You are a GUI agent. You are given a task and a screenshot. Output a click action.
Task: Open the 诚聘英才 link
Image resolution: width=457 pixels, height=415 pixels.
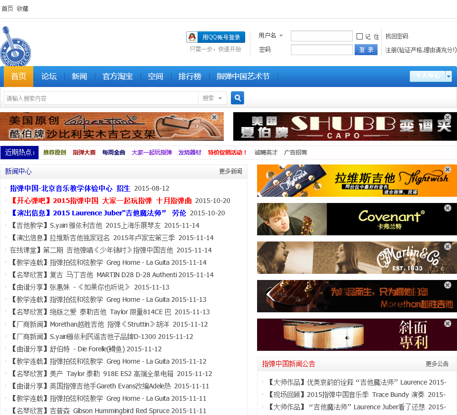[266, 153]
